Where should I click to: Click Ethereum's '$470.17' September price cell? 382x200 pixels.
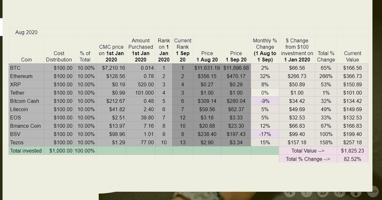click(x=236, y=76)
